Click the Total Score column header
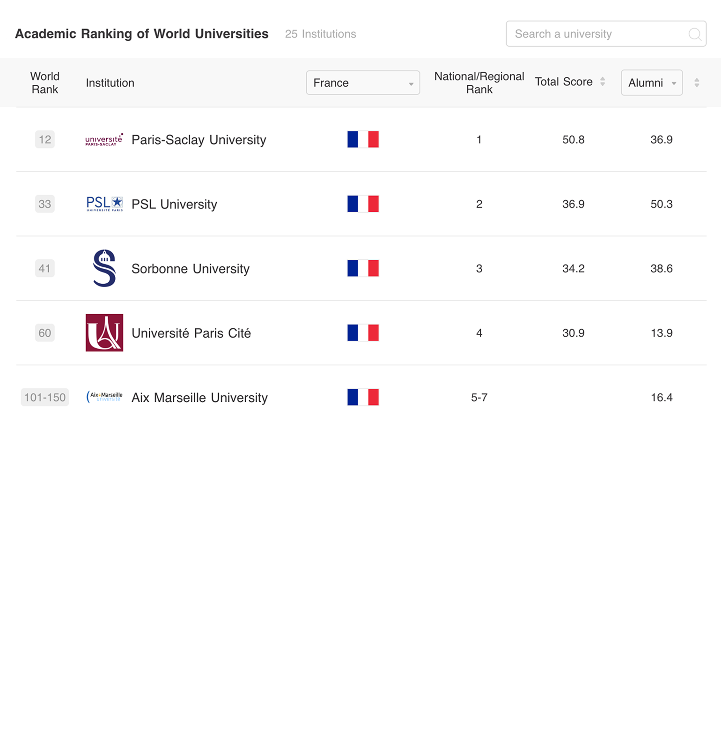Image resolution: width=721 pixels, height=744 pixels. [x=564, y=82]
